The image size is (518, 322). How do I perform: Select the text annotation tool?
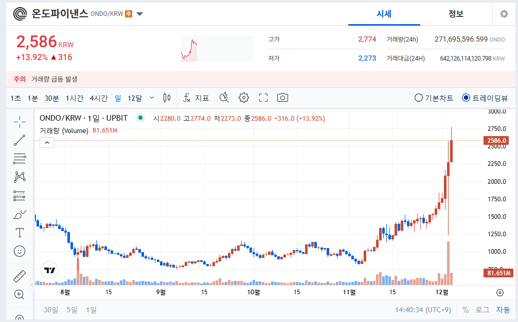[x=20, y=233]
